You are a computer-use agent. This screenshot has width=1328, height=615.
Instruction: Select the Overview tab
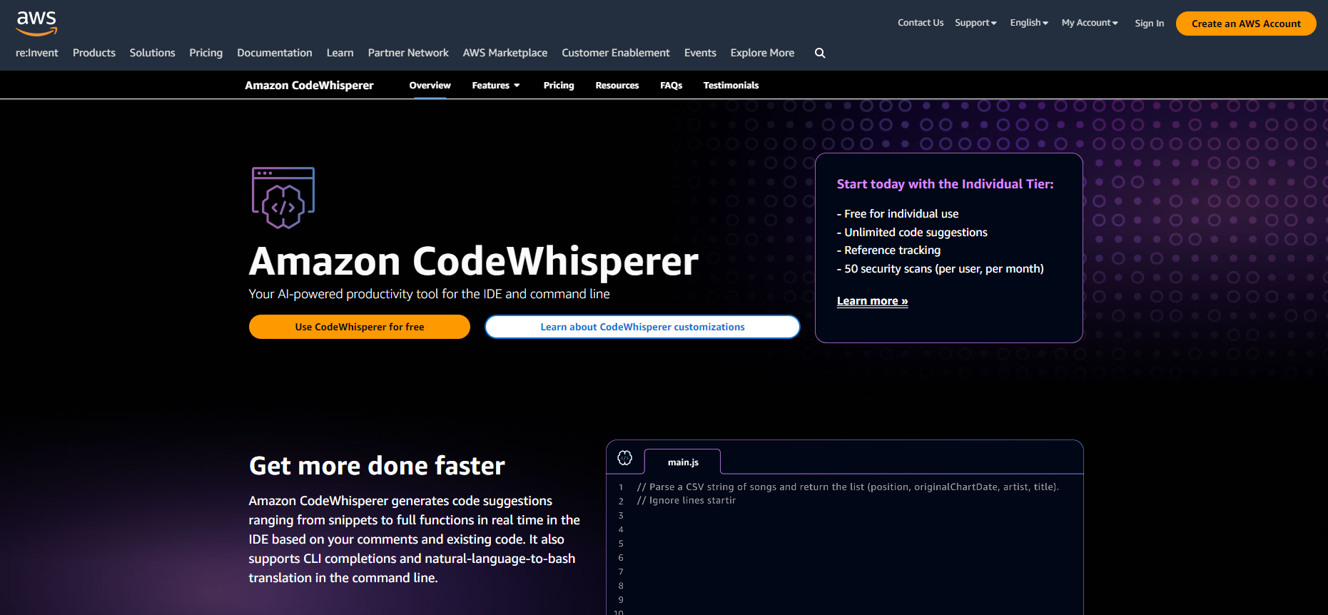tap(430, 85)
